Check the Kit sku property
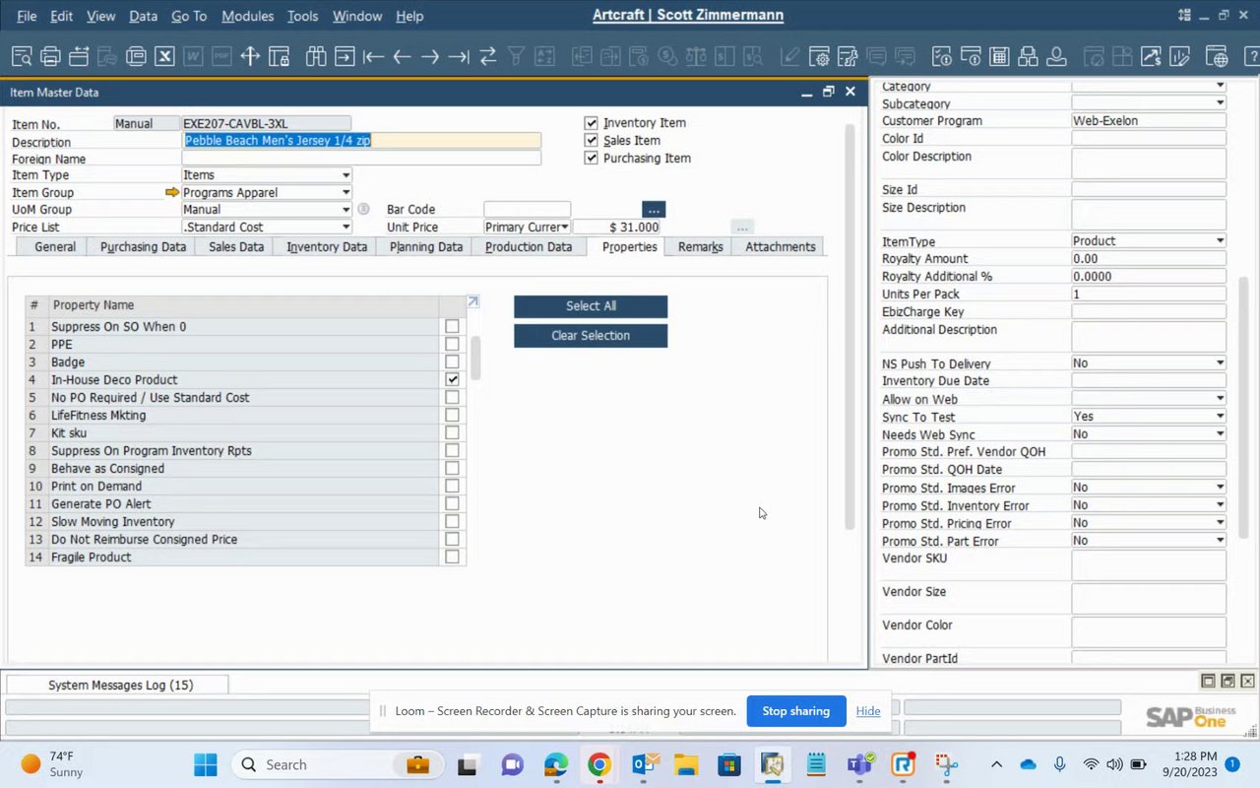1260x788 pixels. coord(452,432)
